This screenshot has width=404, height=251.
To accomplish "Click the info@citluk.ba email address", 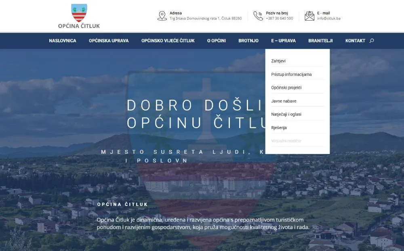I will tap(329, 19).
